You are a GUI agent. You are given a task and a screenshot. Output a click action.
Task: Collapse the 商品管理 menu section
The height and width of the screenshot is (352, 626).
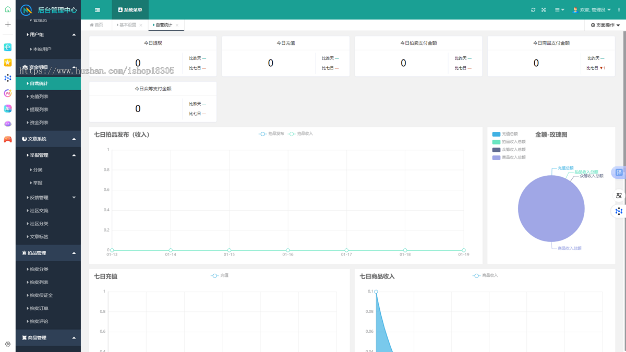click(x=48, y=337)
